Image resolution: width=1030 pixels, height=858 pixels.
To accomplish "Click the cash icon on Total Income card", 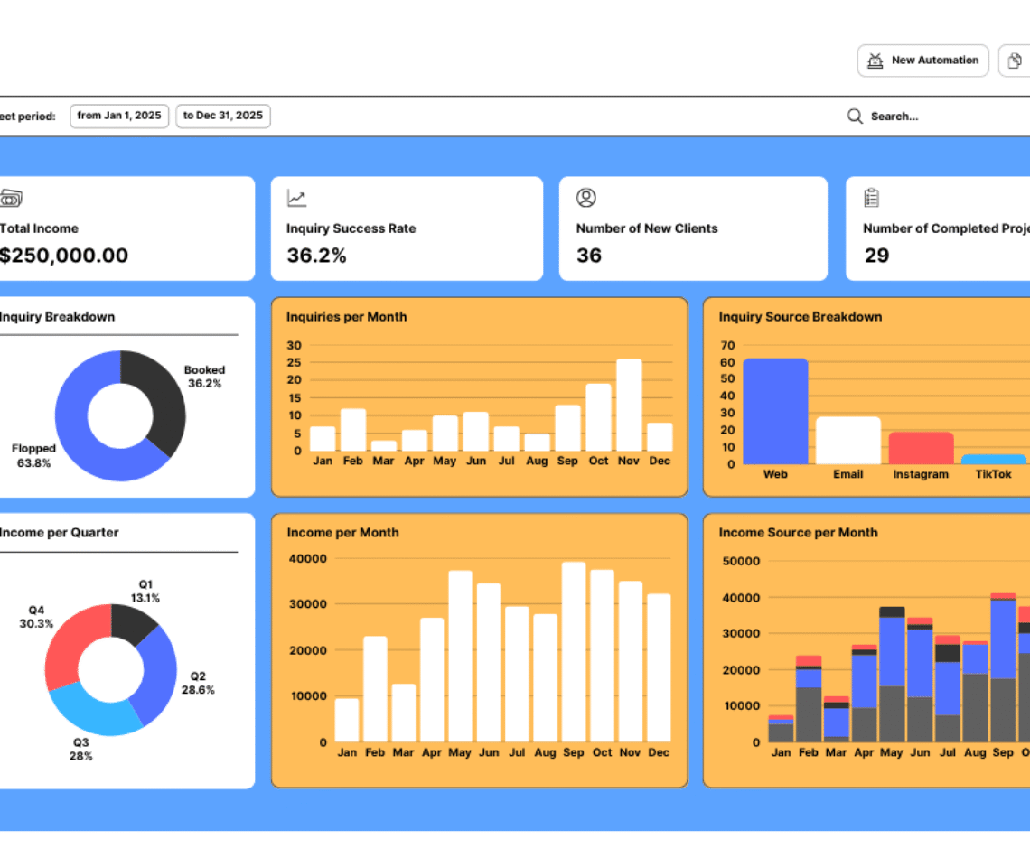I will click(11, 198).
